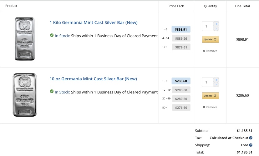This screenshot has width=259, height=156.
Task: Remove the 1 Kilo Germania silver bar
Action: (210, 51)
